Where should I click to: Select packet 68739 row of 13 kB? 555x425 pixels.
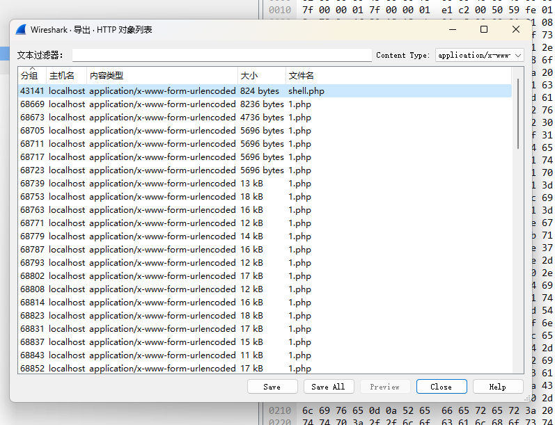click(265, 184)
